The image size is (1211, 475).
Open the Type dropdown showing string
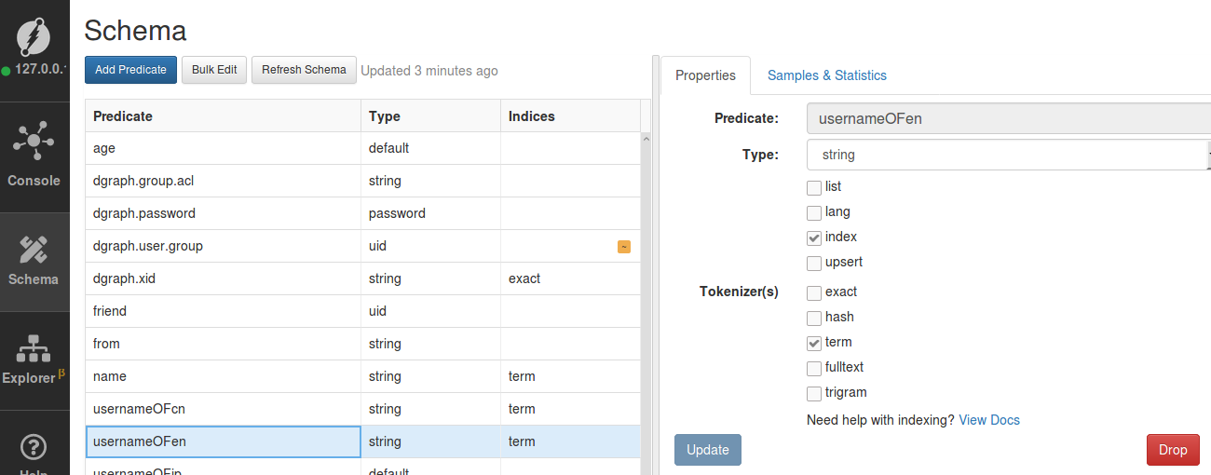tap(1006, 155)
